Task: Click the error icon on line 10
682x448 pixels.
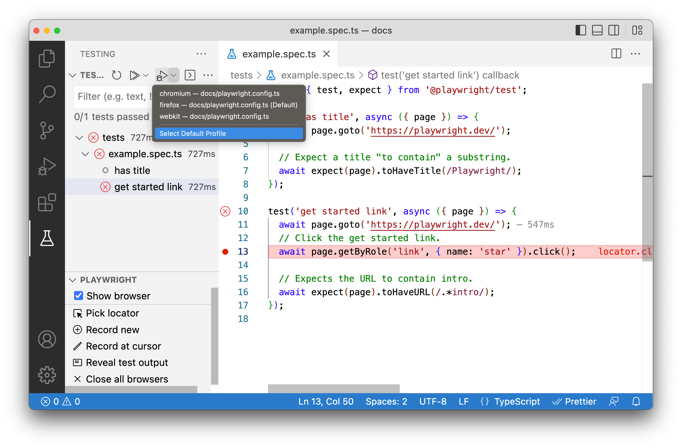Action: pyautogui.click(x=226, y=211)
